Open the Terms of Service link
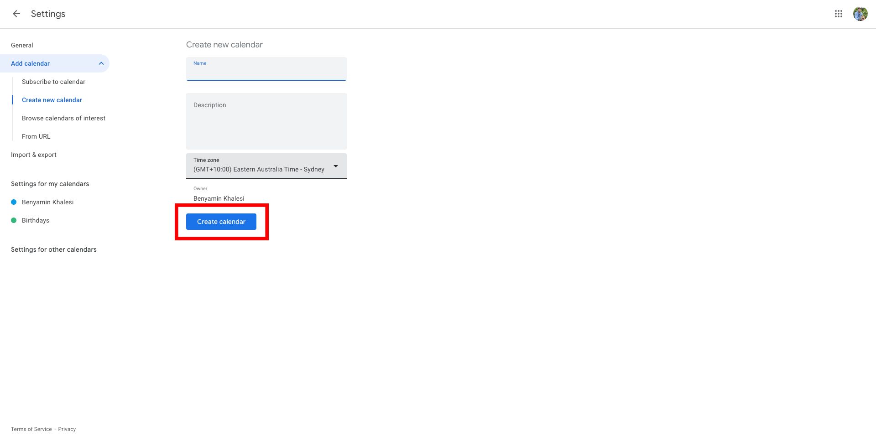Viewport: 876px width, 436px height. point(31,429)
